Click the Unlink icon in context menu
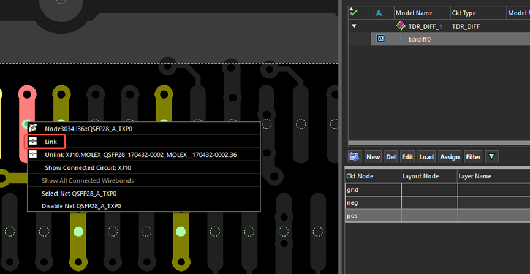 (x=33, y=154)
